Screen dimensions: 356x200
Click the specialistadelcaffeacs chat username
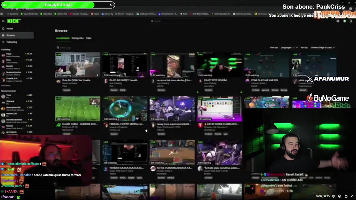coord(24,164)
